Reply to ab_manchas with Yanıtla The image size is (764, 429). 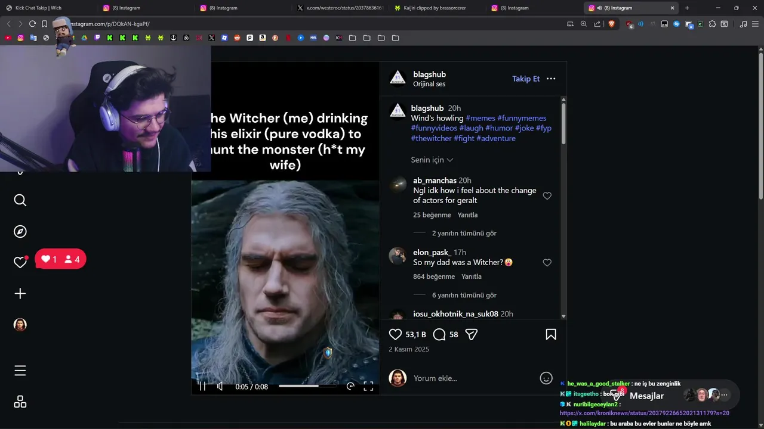pyautogui.click(x=467, y=215)
